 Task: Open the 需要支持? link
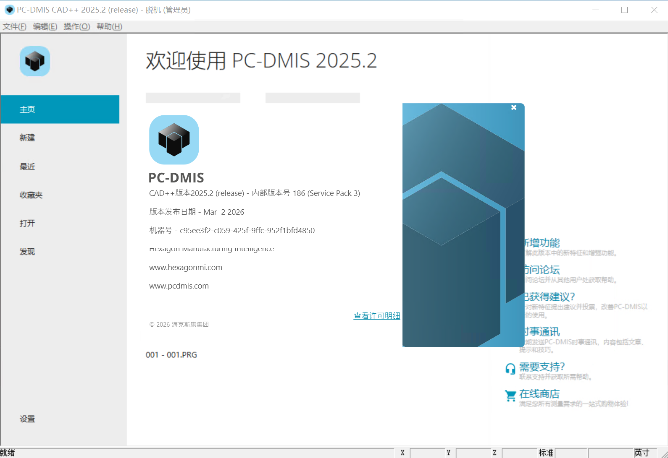(542, 367)
